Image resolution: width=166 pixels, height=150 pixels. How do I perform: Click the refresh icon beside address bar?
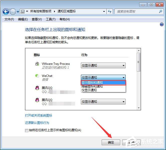[x=110, y=12]
